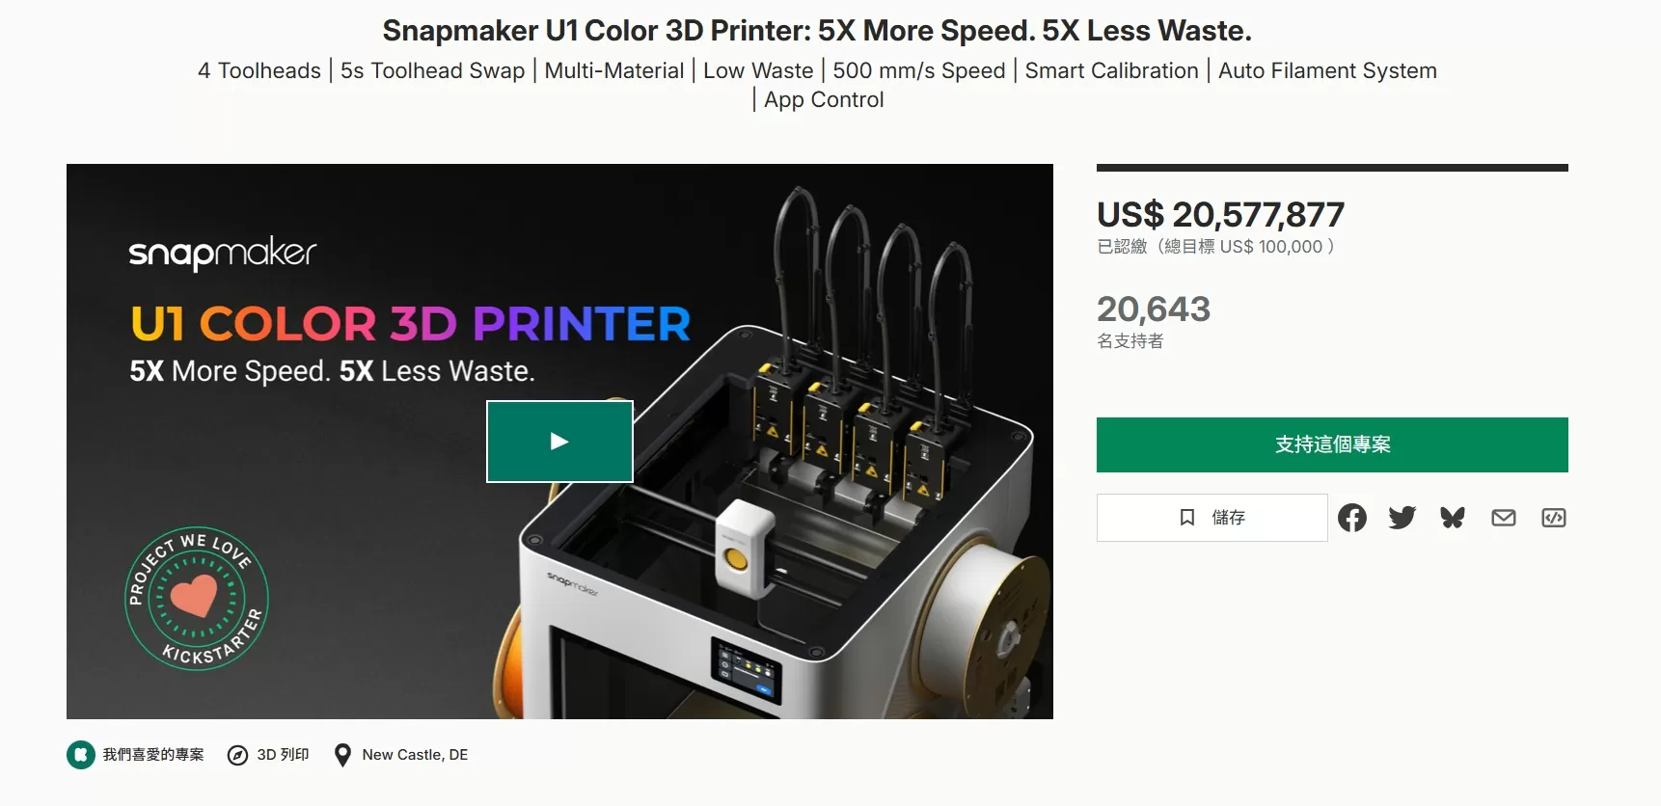
Task: Play the Snapmaker U1 campaign video
Action: pos(559,442)
